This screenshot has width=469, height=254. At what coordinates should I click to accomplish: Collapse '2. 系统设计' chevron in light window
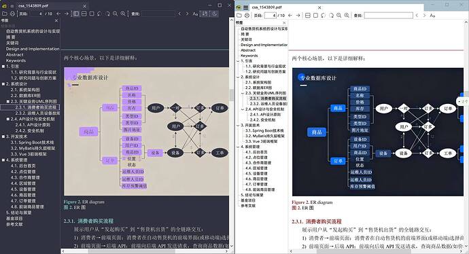click(x=238, y=77)
